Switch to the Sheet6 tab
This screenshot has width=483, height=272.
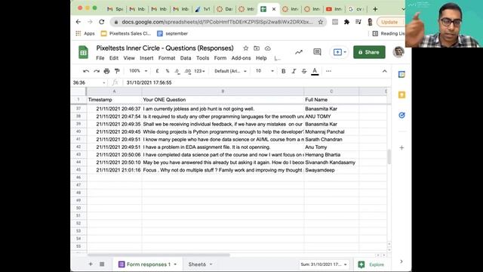197,264
